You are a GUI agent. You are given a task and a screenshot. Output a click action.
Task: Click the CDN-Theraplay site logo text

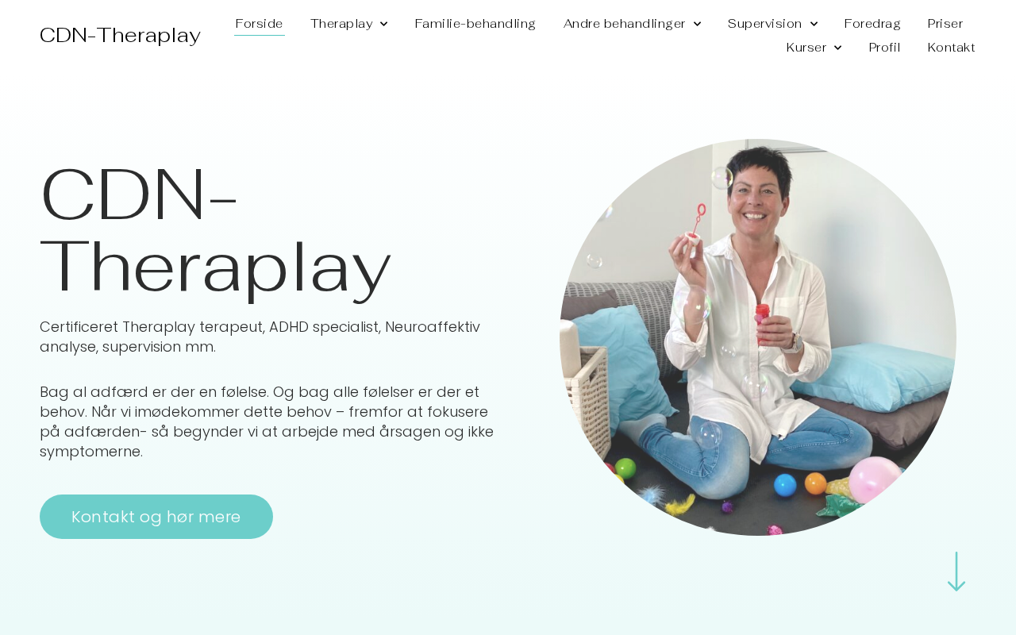click(120, 36)
